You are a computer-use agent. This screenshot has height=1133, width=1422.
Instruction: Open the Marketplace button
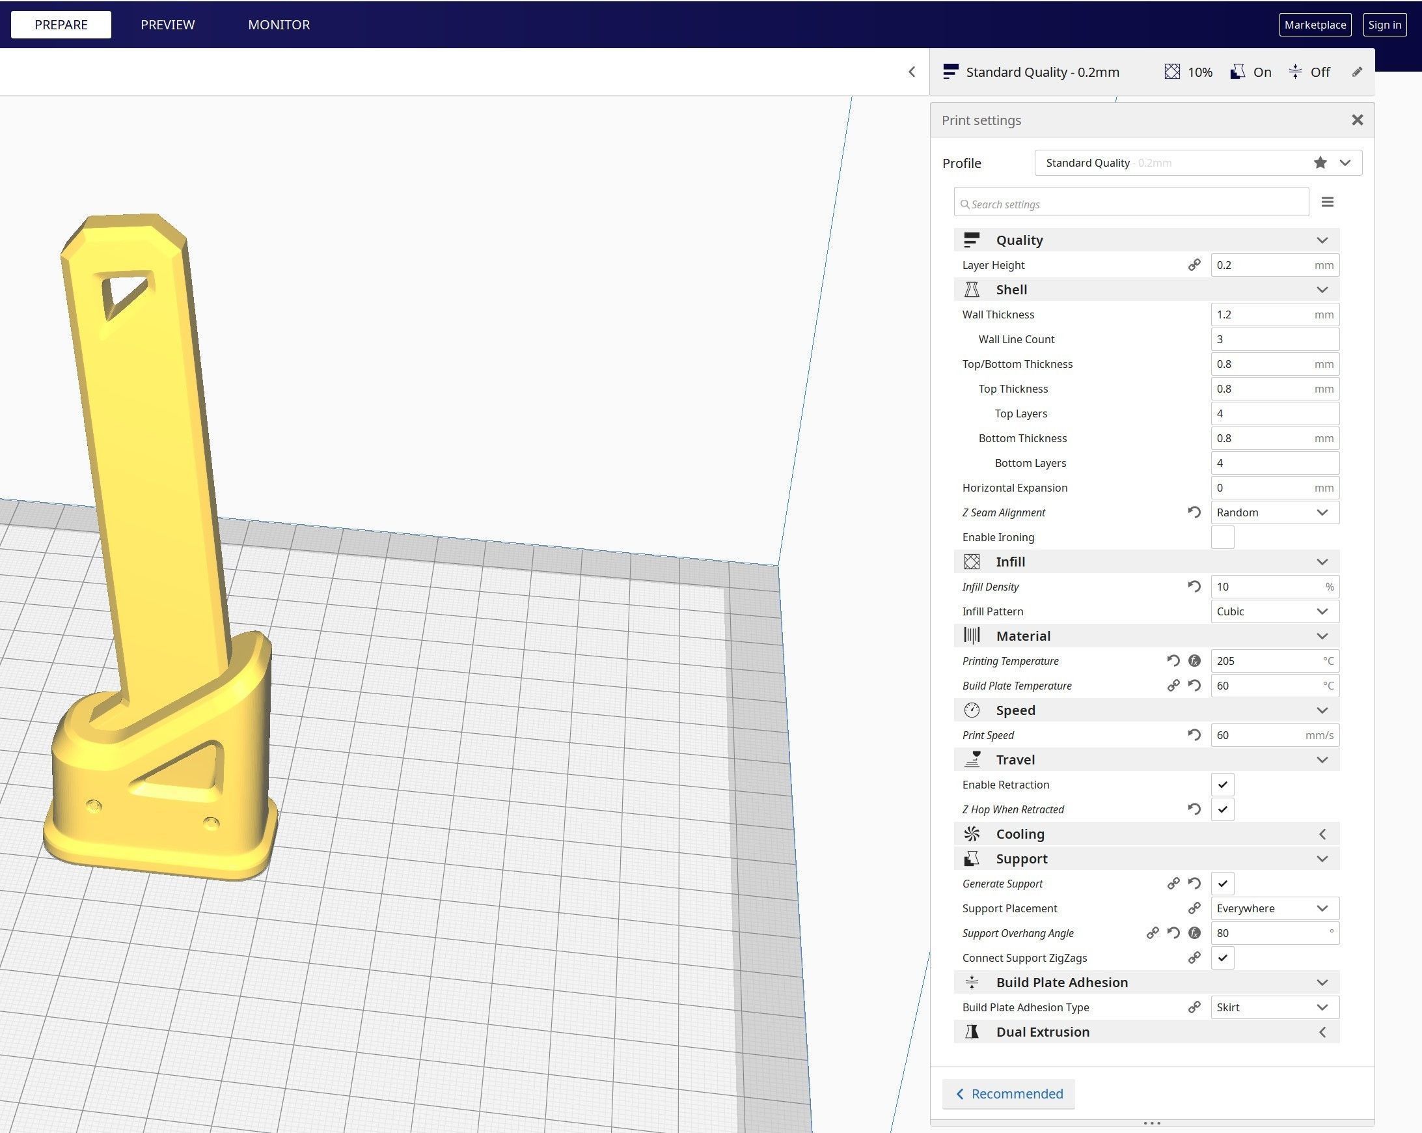point(1315,24)
